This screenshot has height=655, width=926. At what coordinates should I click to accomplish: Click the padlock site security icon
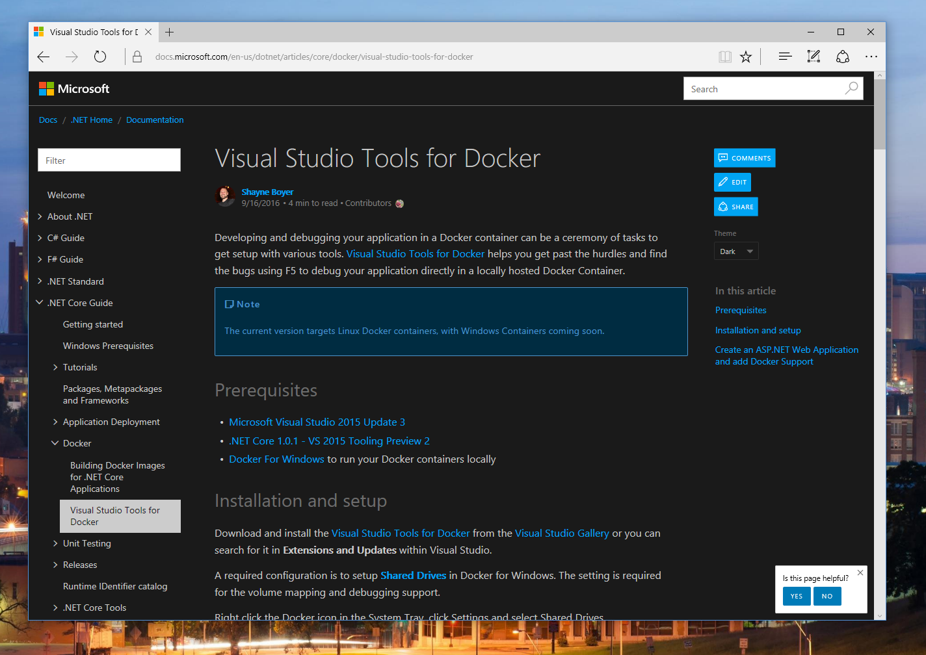[137, 57]
